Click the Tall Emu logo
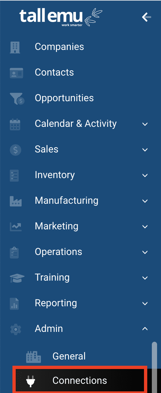Screen dimensions: 161x393 coord(61,17)
